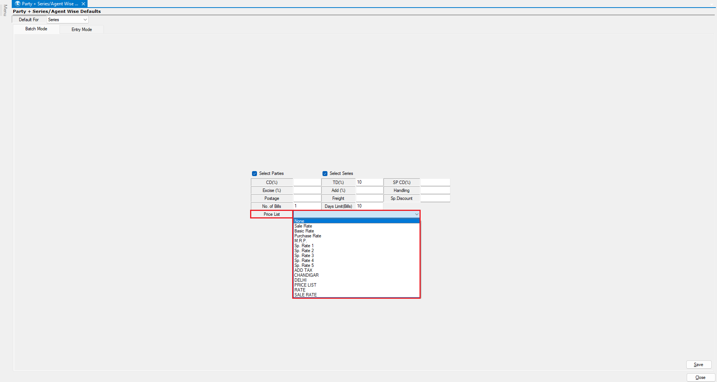Image resolution: width=717 pixels, height=382 pixels.
Task: Close the Party + Series/Agent Wise tab
Action: coord(83,4)
